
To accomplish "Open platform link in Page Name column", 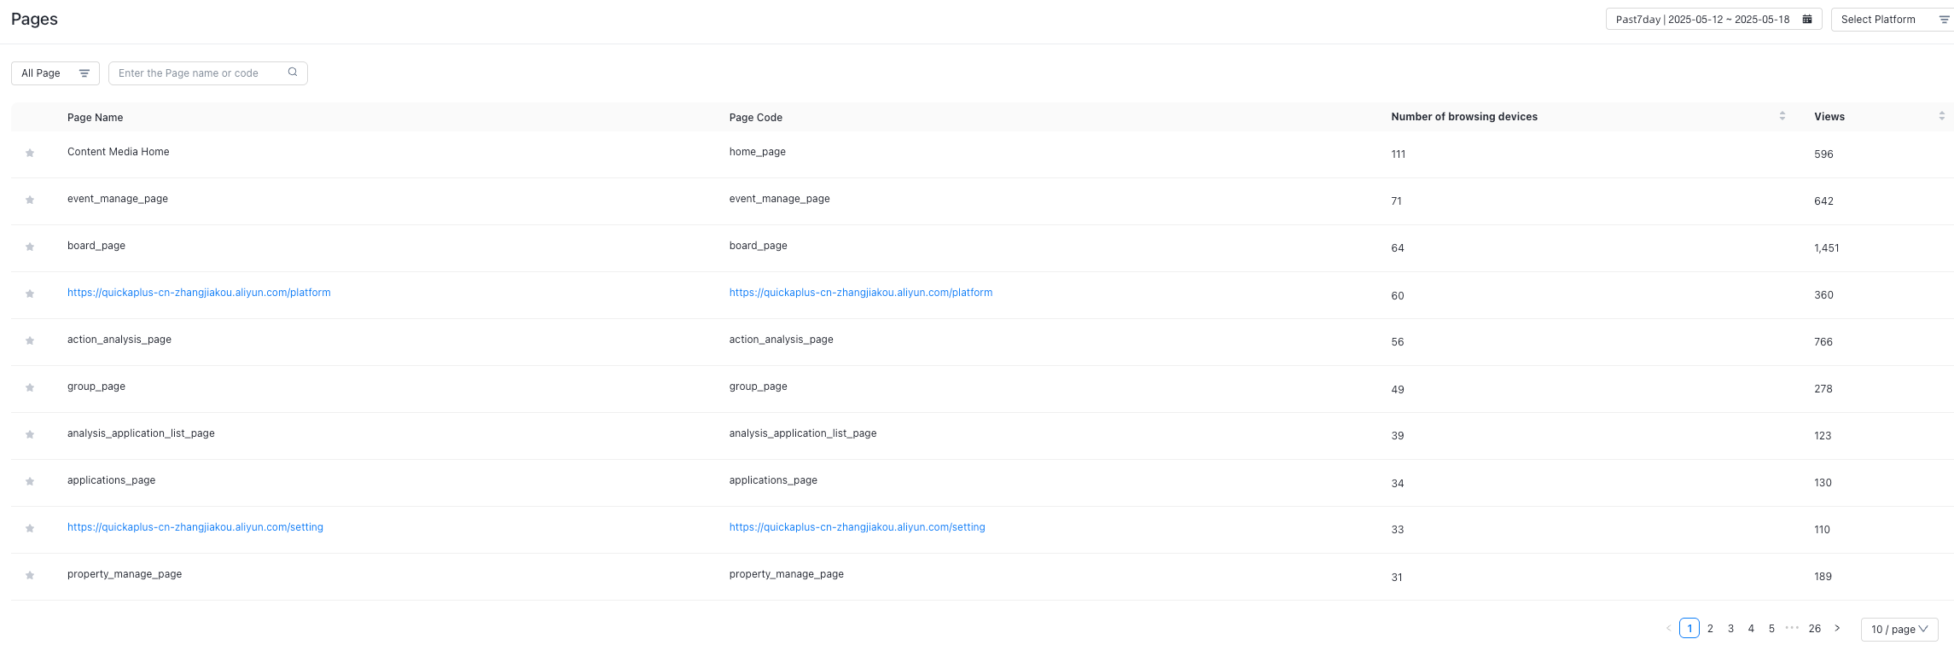I will coord(199,293).
